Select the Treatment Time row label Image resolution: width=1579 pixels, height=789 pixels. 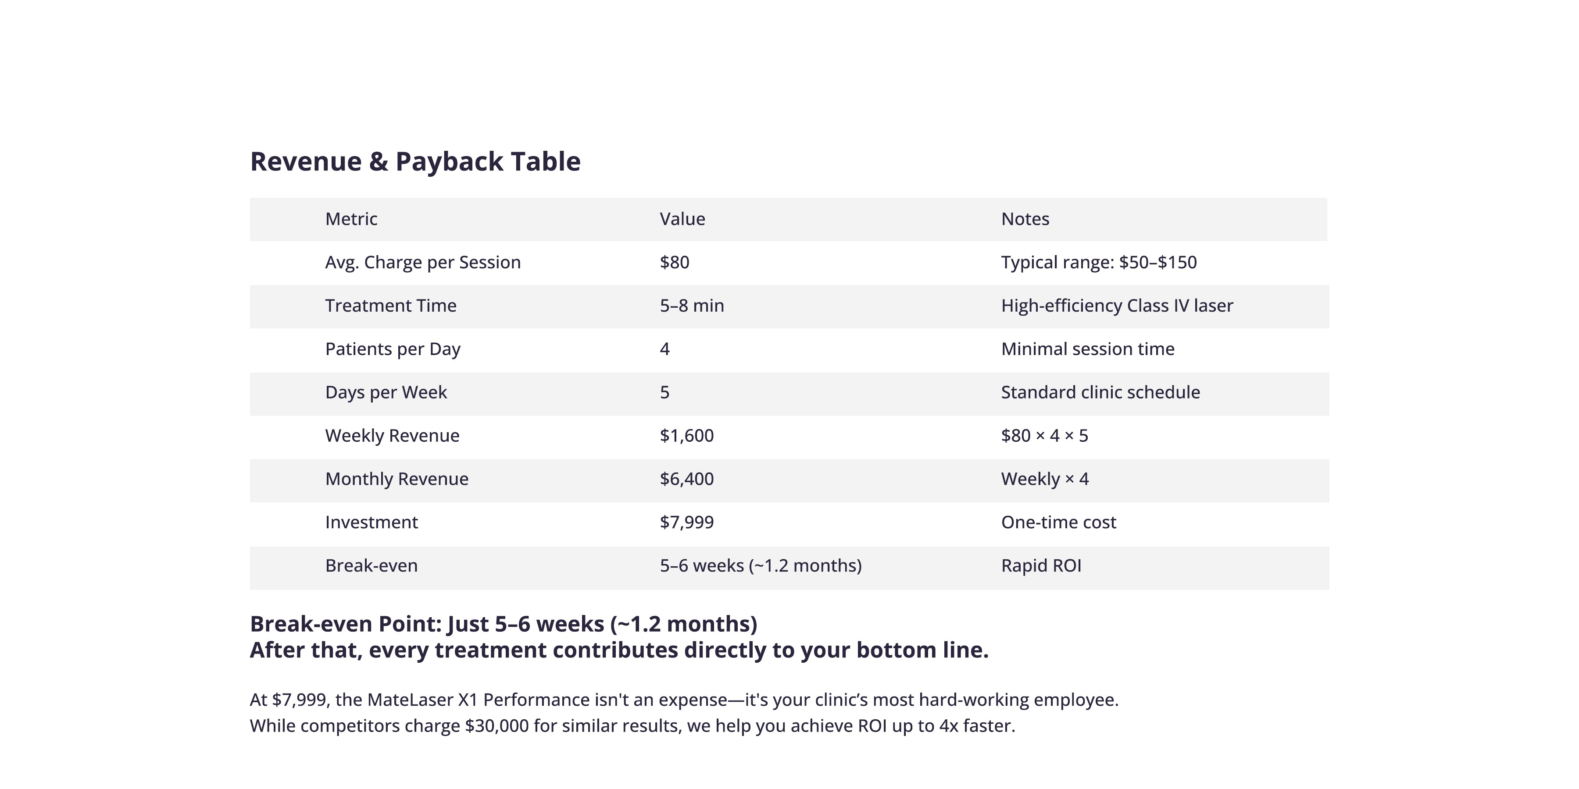click(x=390, y=306)
